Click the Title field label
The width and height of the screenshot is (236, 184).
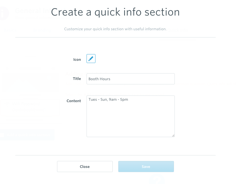[x=77, y=79]
